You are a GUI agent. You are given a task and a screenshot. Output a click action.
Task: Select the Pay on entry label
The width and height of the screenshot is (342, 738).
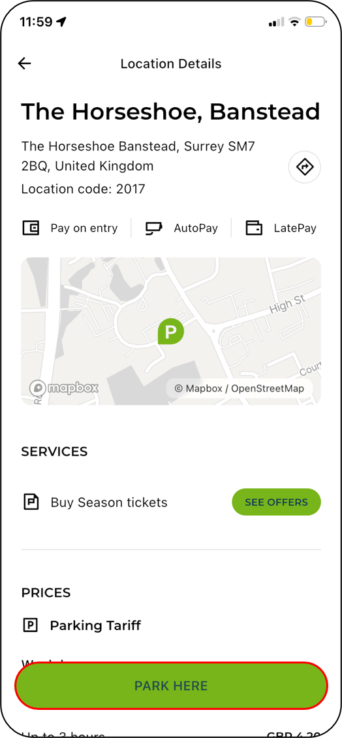click(x=84, y=228)
